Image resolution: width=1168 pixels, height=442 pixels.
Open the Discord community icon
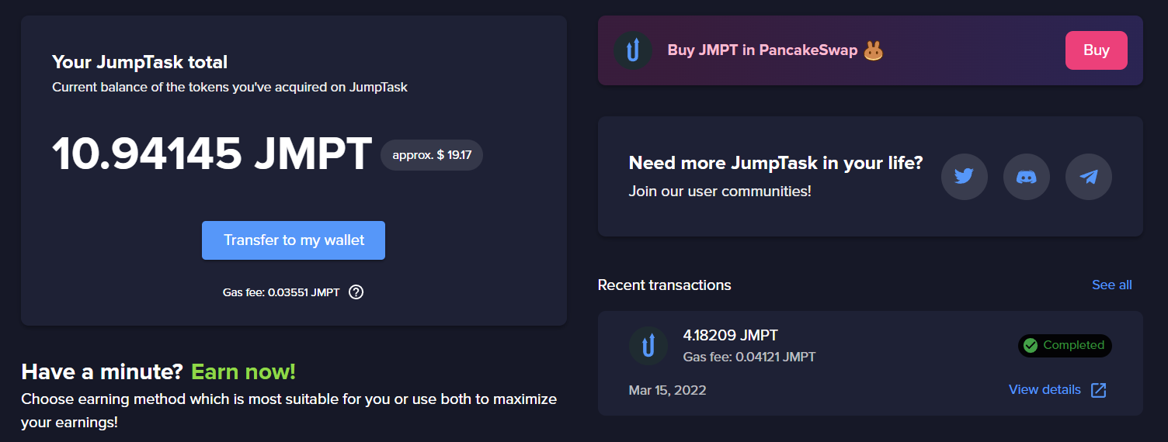click(x=1026, y=177)
